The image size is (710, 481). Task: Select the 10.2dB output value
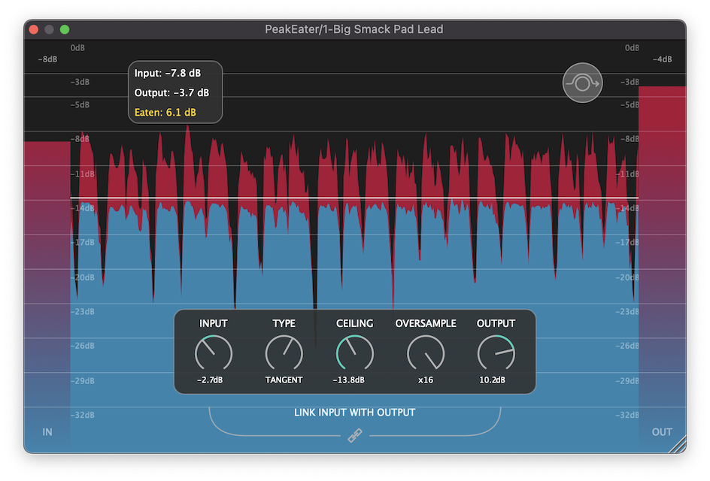492,380
